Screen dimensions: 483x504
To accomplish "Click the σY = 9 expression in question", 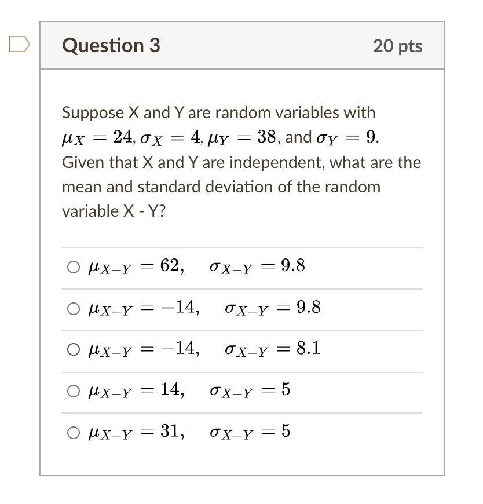I will tap(347, 138).
